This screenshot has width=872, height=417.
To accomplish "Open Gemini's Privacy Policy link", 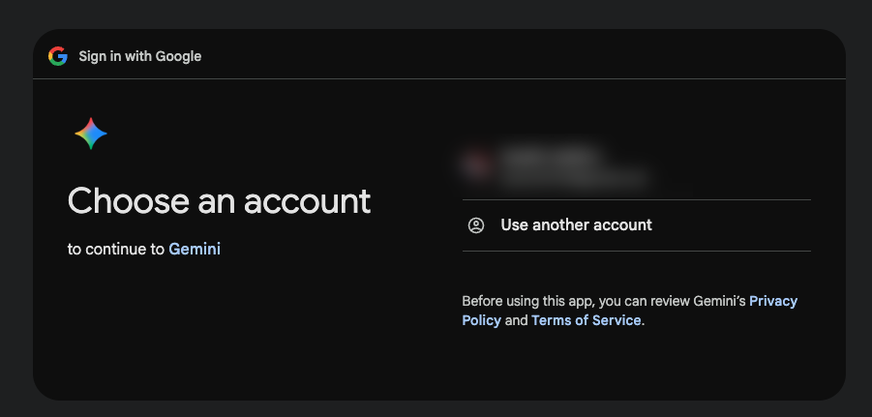I will pyautogui.click(x=773, y=301).
